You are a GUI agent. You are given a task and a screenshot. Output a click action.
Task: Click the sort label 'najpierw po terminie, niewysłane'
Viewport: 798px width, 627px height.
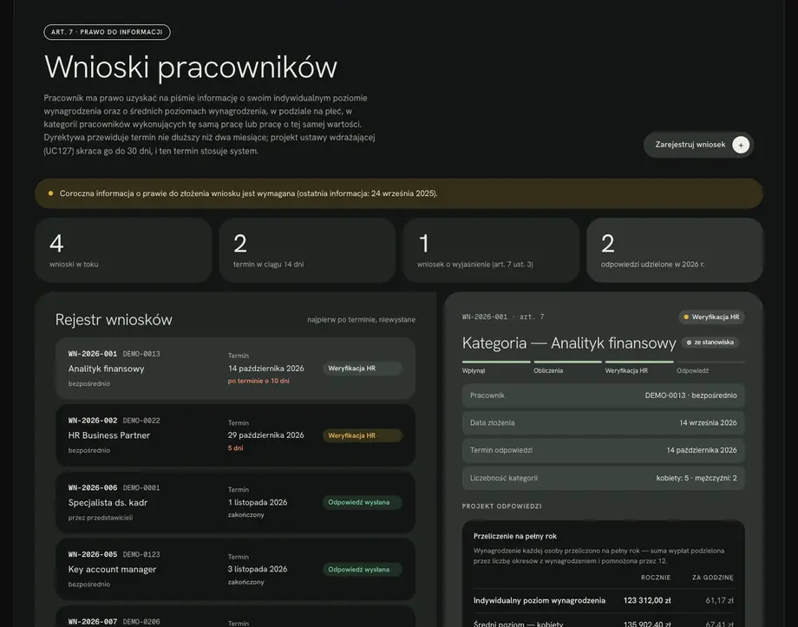coord(361,320)
